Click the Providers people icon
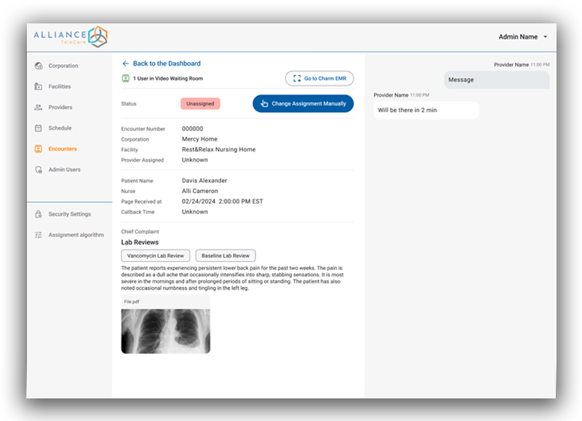 38,108
